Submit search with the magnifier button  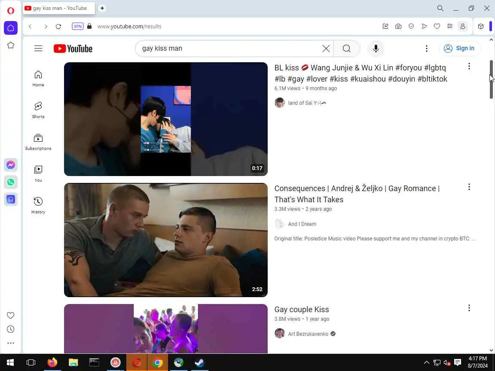[x=347, y=49]
